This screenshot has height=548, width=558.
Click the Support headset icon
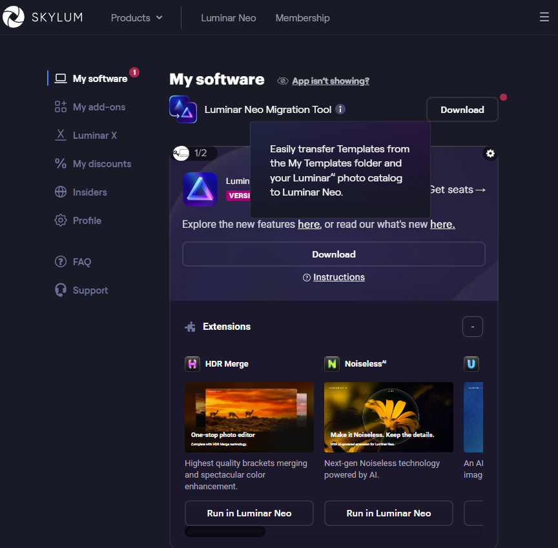pyautogui.click(x=61, y=290)
